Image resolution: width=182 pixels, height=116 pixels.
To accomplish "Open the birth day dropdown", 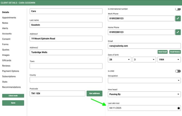I will coord(120,59).
